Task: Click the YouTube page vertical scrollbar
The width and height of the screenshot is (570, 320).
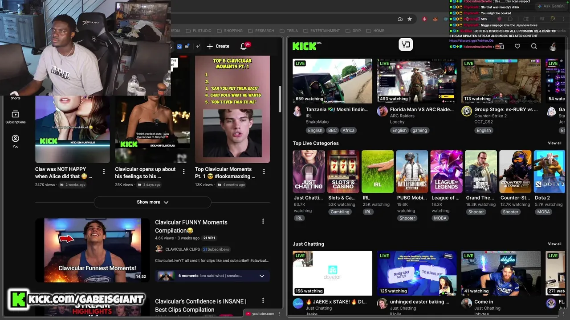Action: click(281, 99)
